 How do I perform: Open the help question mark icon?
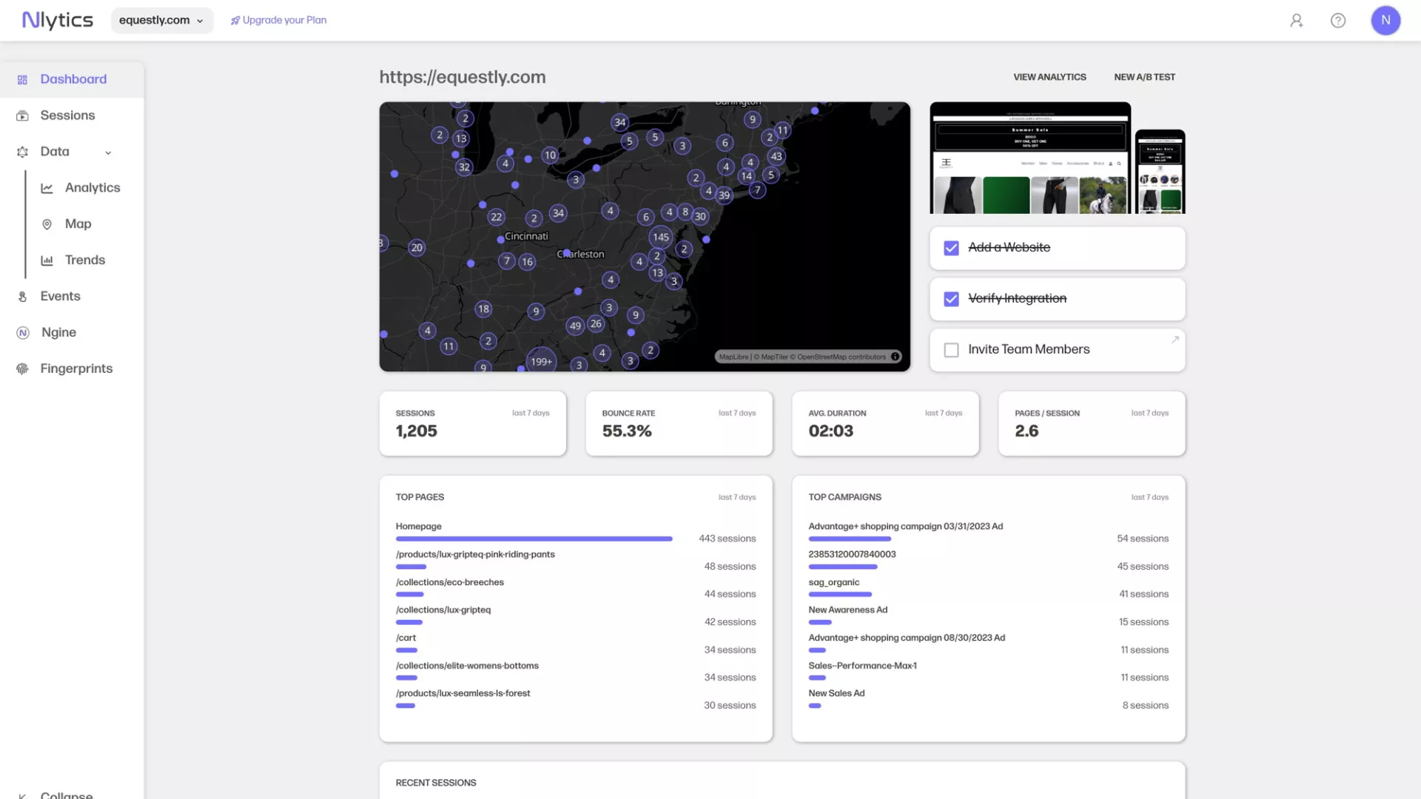click(1338, 21)
